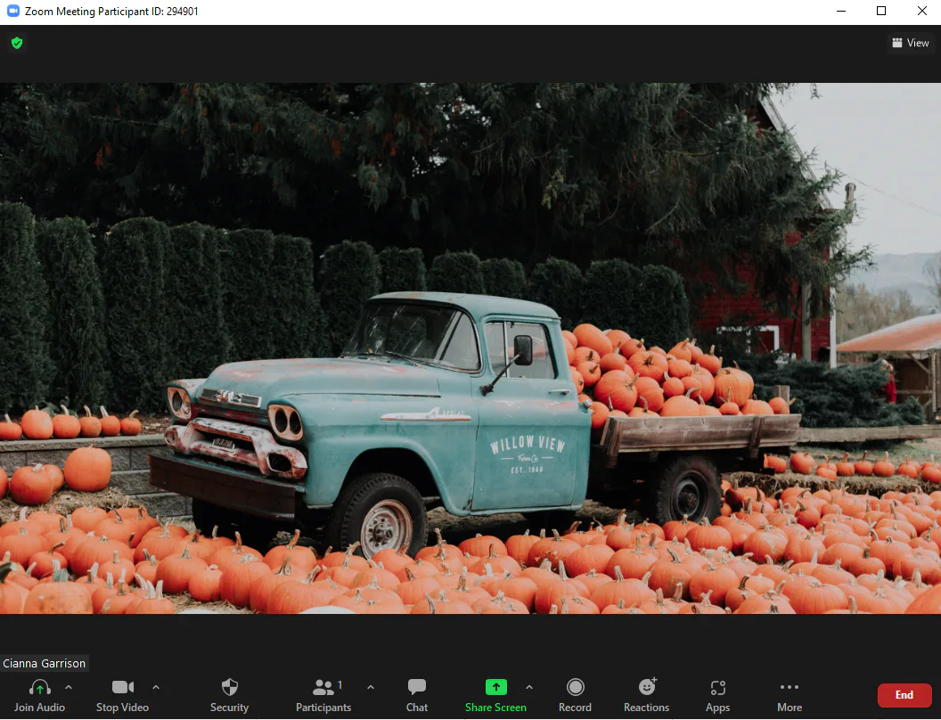941x720 pixels.
Task: Click the green encryption shield icon
Action: (x=17, y=43)
